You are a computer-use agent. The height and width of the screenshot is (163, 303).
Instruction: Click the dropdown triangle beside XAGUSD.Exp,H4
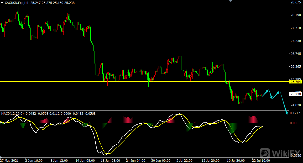click(x=2, y=3)
